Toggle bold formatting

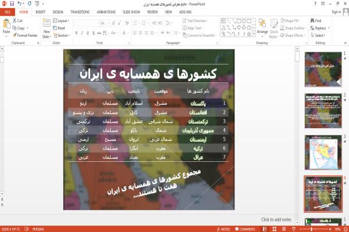(76, 33)
